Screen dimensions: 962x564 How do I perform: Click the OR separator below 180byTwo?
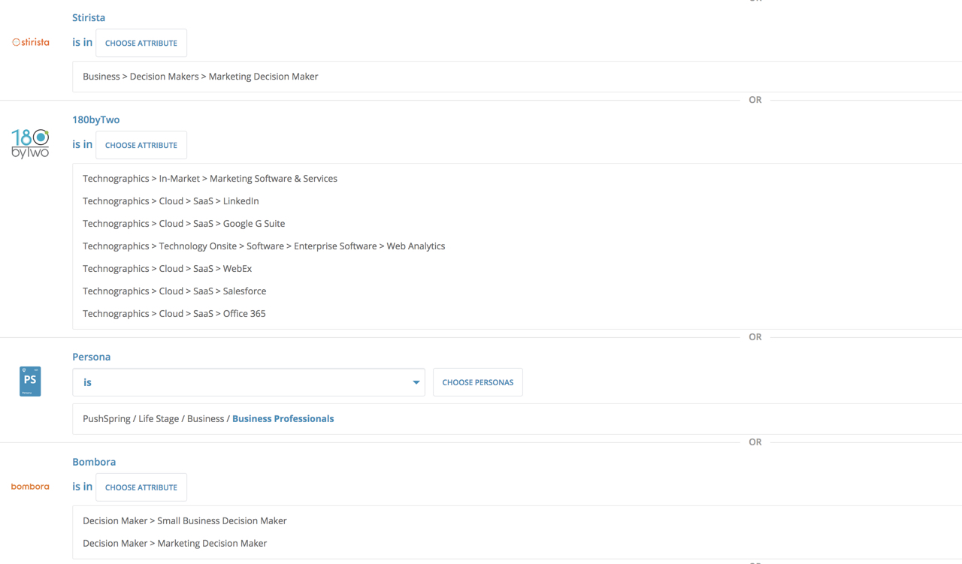point(755,337)
